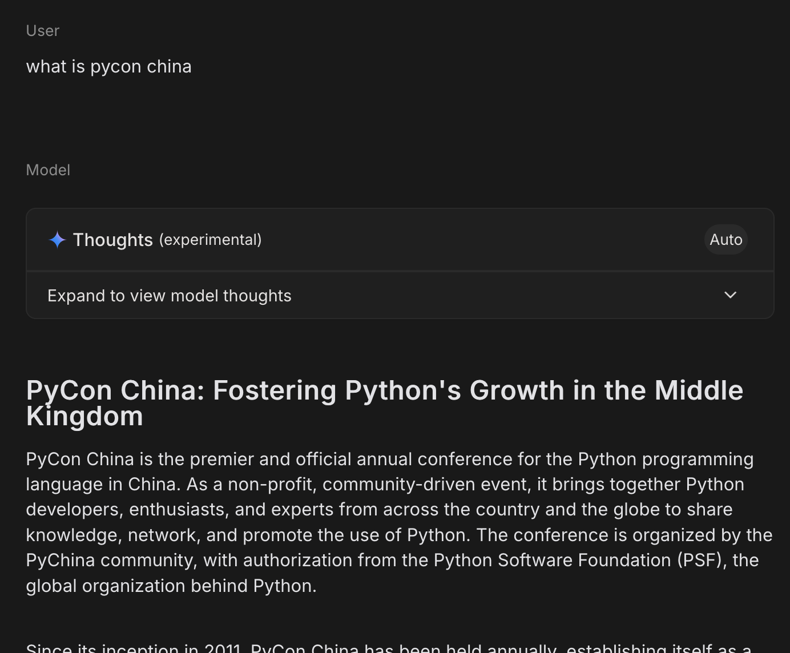Click the word 'Middle' in the heading
The image size is (790, 653).
[699, 391]
